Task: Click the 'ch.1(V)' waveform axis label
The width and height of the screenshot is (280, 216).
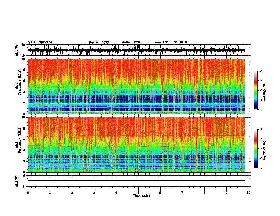Action: [x=17, y=50]
